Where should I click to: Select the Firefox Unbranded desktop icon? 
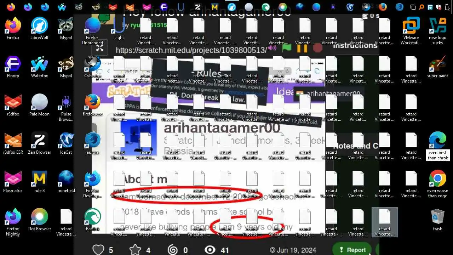(92, 30)
